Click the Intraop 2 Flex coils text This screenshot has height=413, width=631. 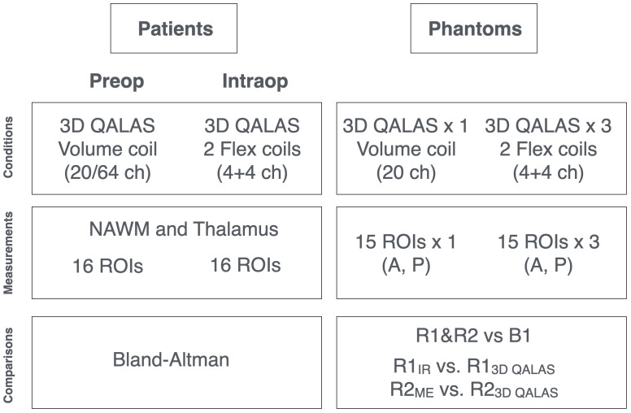[x=252, y=149]
